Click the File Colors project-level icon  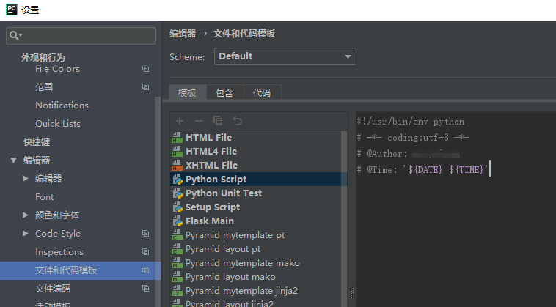pyautogui.click(x=145, y=69)
